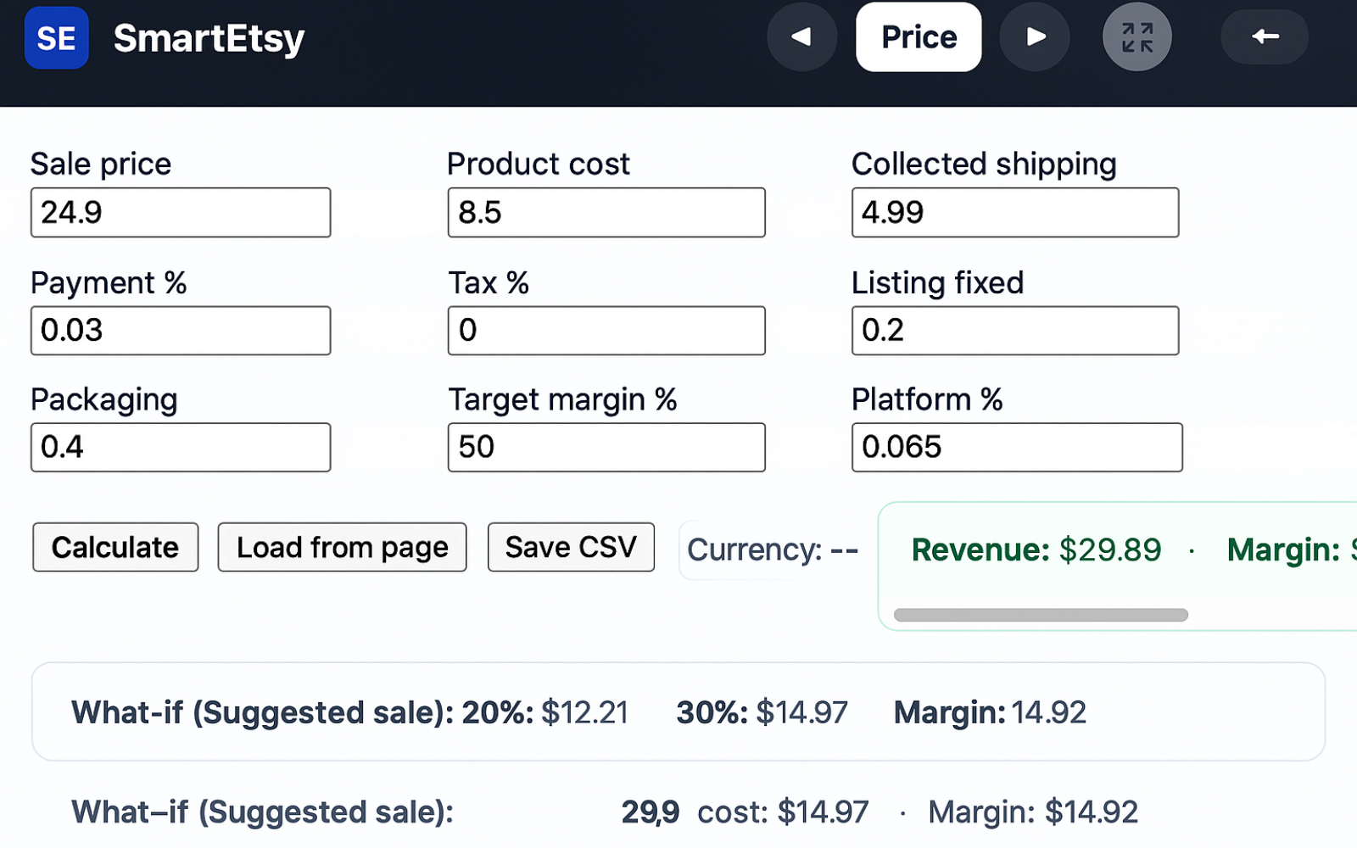Click the previous page arrow in header
This screenshot has height=848, width=1357.
(801, 37)
